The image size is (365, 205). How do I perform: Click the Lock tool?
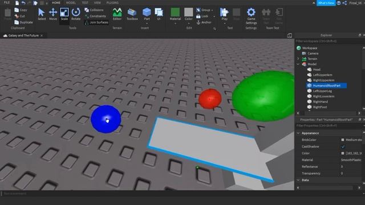pos(202,17)
